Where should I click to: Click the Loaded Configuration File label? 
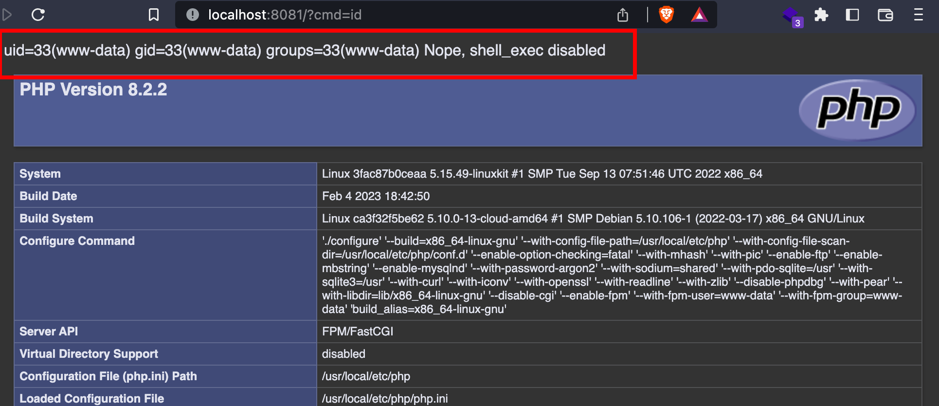(91, 399)
